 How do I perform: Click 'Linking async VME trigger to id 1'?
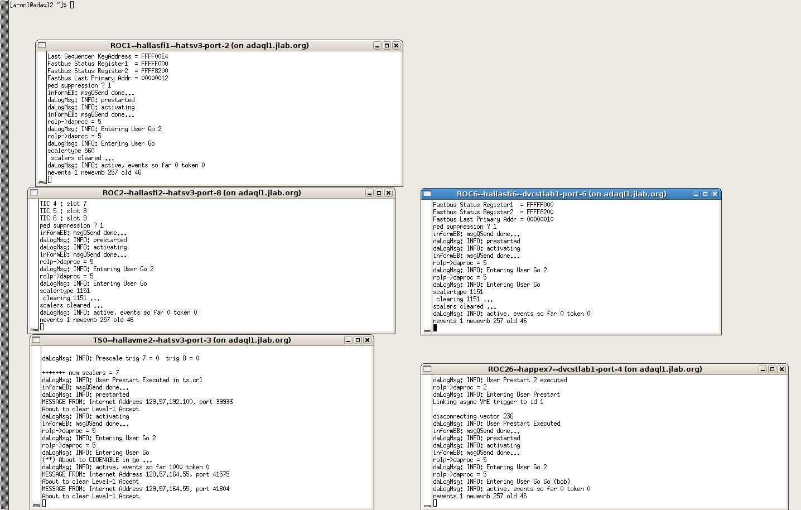[488, 402]
